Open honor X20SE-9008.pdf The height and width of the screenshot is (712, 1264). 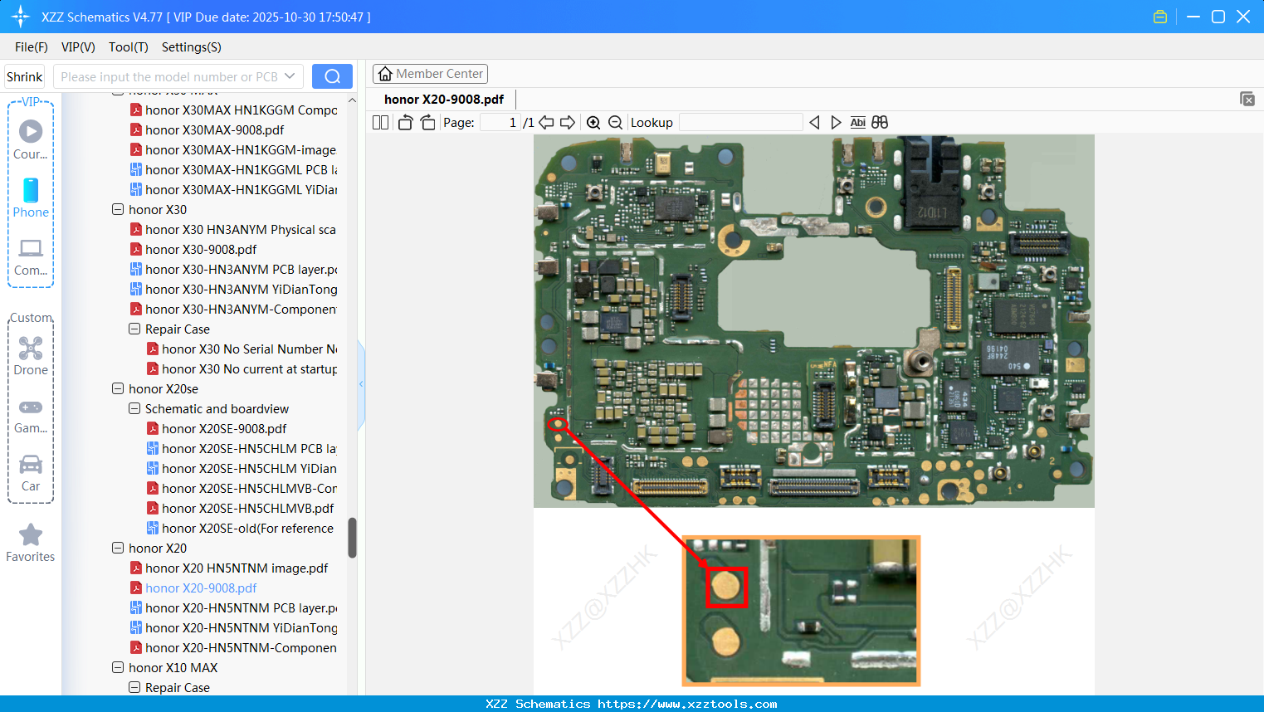224,429
